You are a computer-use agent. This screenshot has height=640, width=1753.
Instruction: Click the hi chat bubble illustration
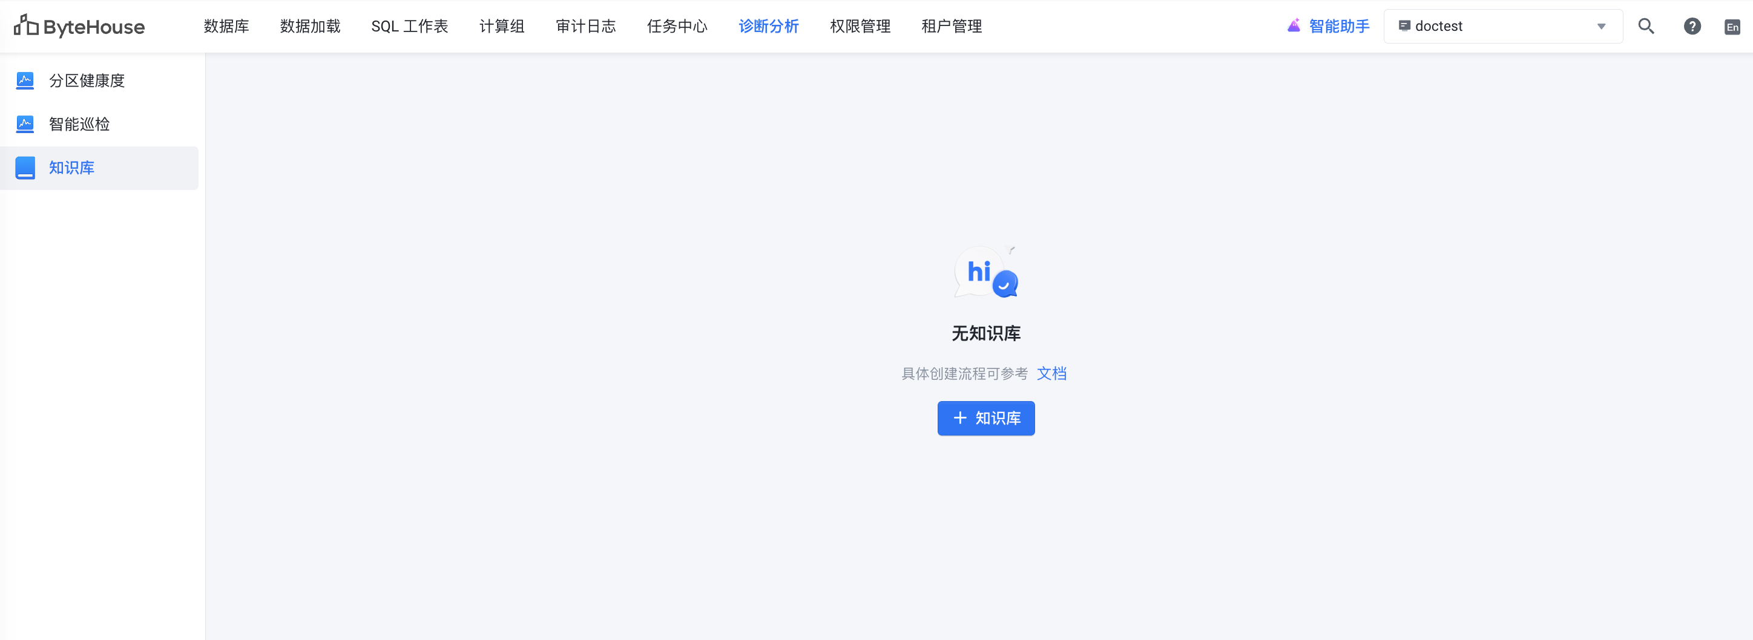pyautogui.click(x=986, y=272)
